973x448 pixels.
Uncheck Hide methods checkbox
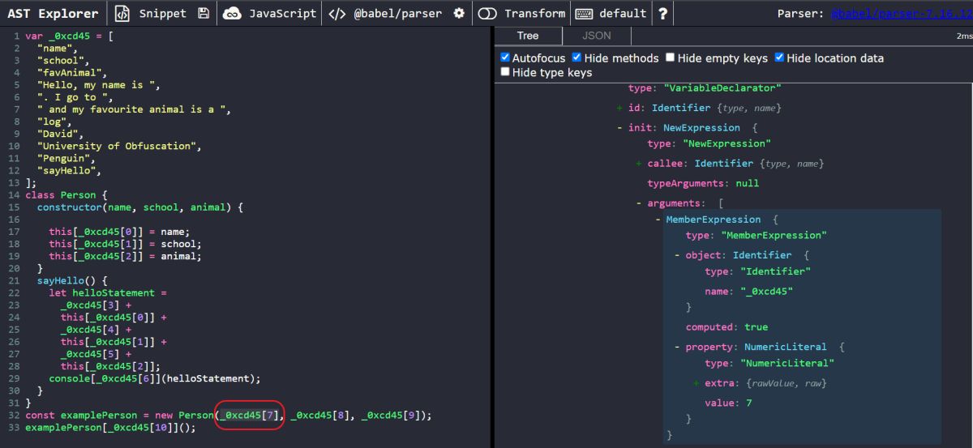[577, 58]
